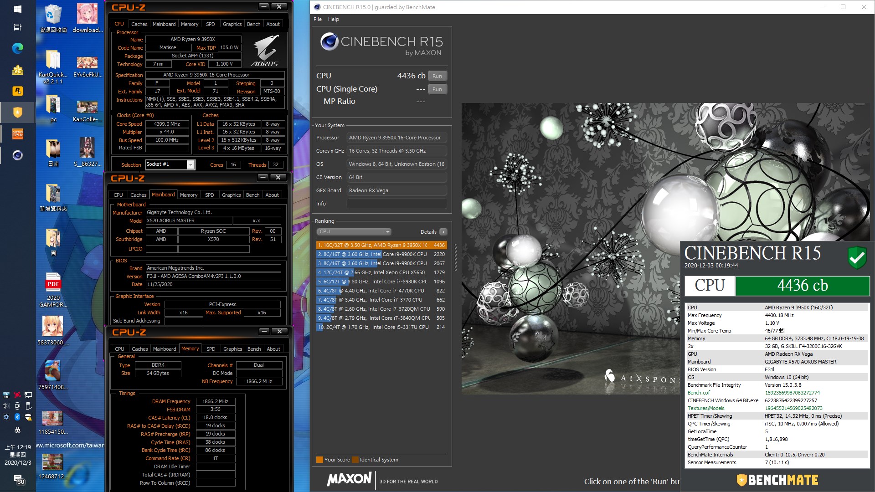
Task: Click the X570 AORUS MASTER model field
Action: 189,220
